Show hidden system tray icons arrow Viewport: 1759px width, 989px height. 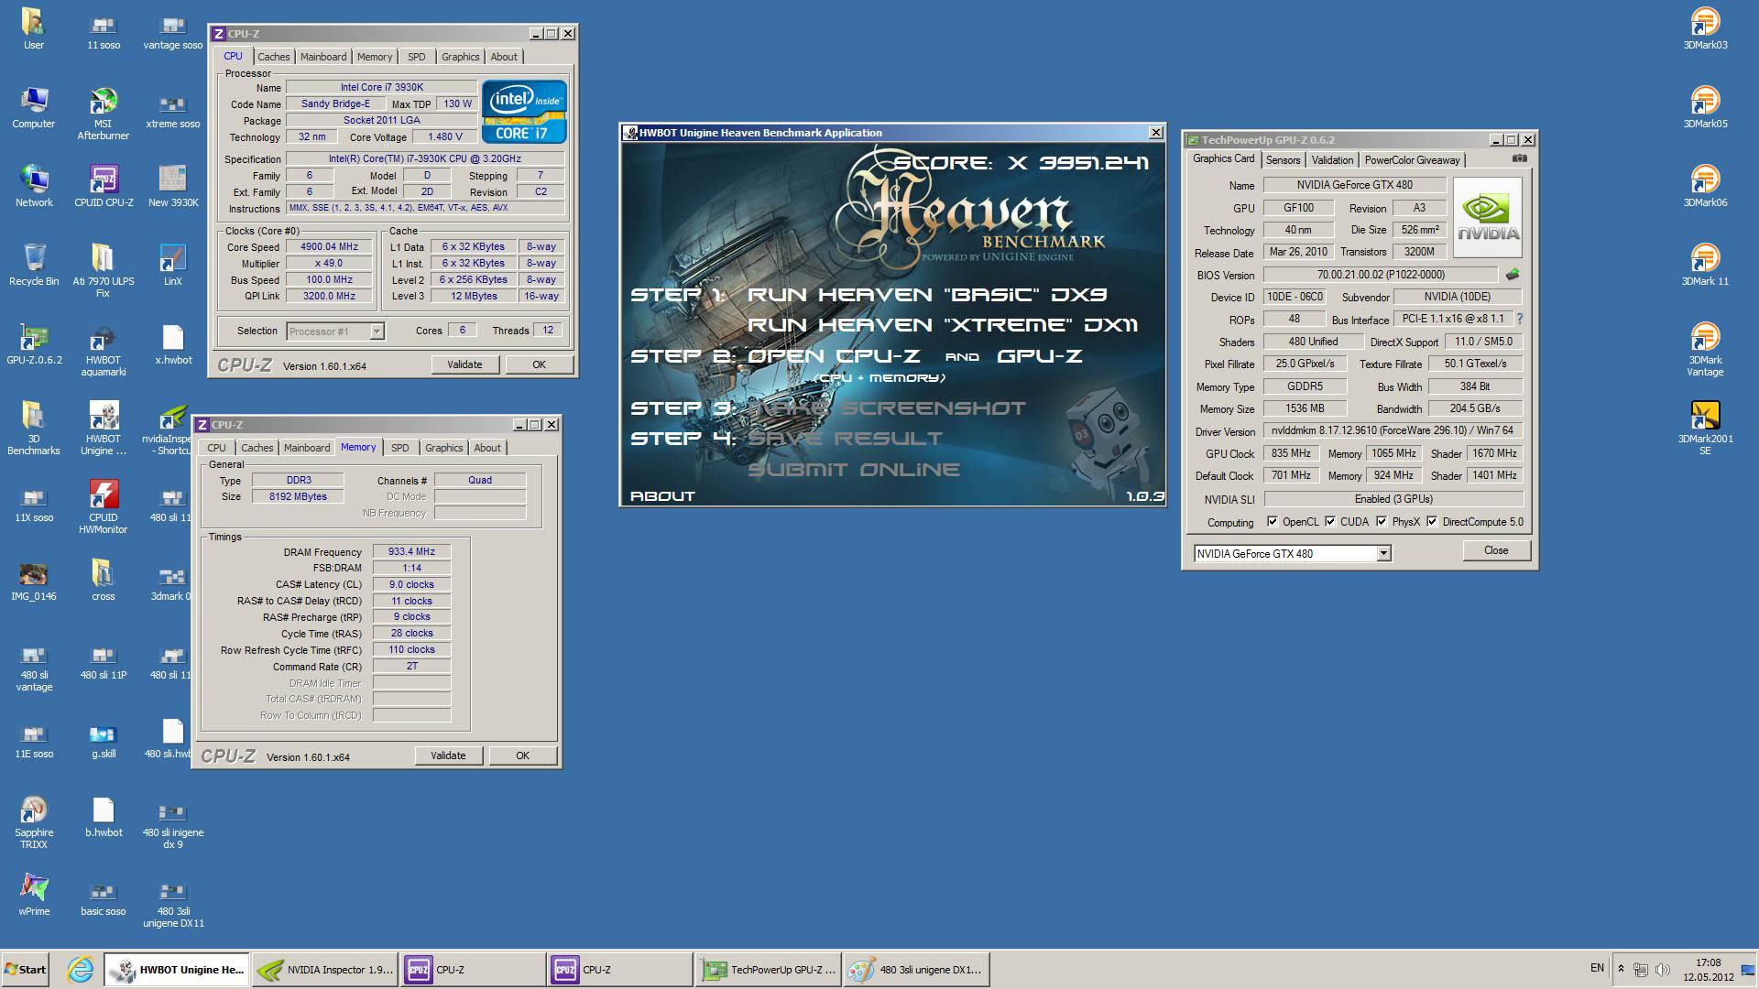pos(1621,969)
